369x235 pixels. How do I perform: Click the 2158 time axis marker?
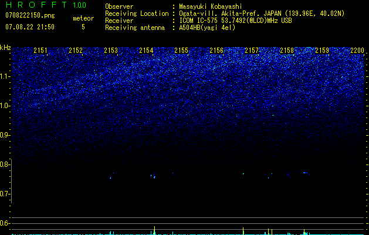(x=287, y=51)
